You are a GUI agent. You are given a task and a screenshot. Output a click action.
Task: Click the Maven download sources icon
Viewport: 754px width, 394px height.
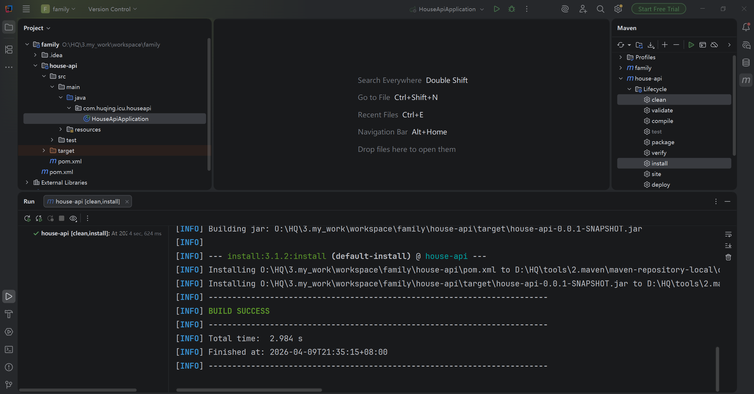pos(651,45)
